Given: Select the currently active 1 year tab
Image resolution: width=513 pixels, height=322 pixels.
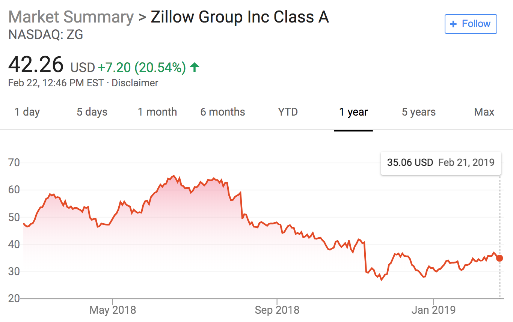Looking at the screenshot, I should click(x=353, y=112).
